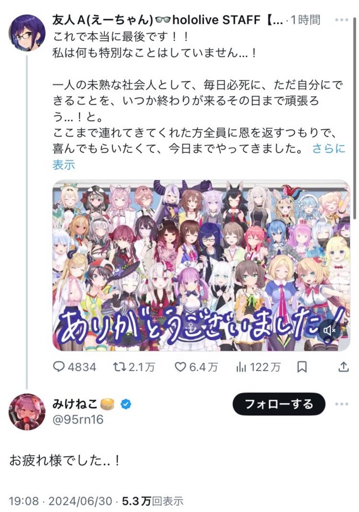Open the @95rn16 handle link
359x512 pixels.
pyautogui.click(x=78, y=419)
